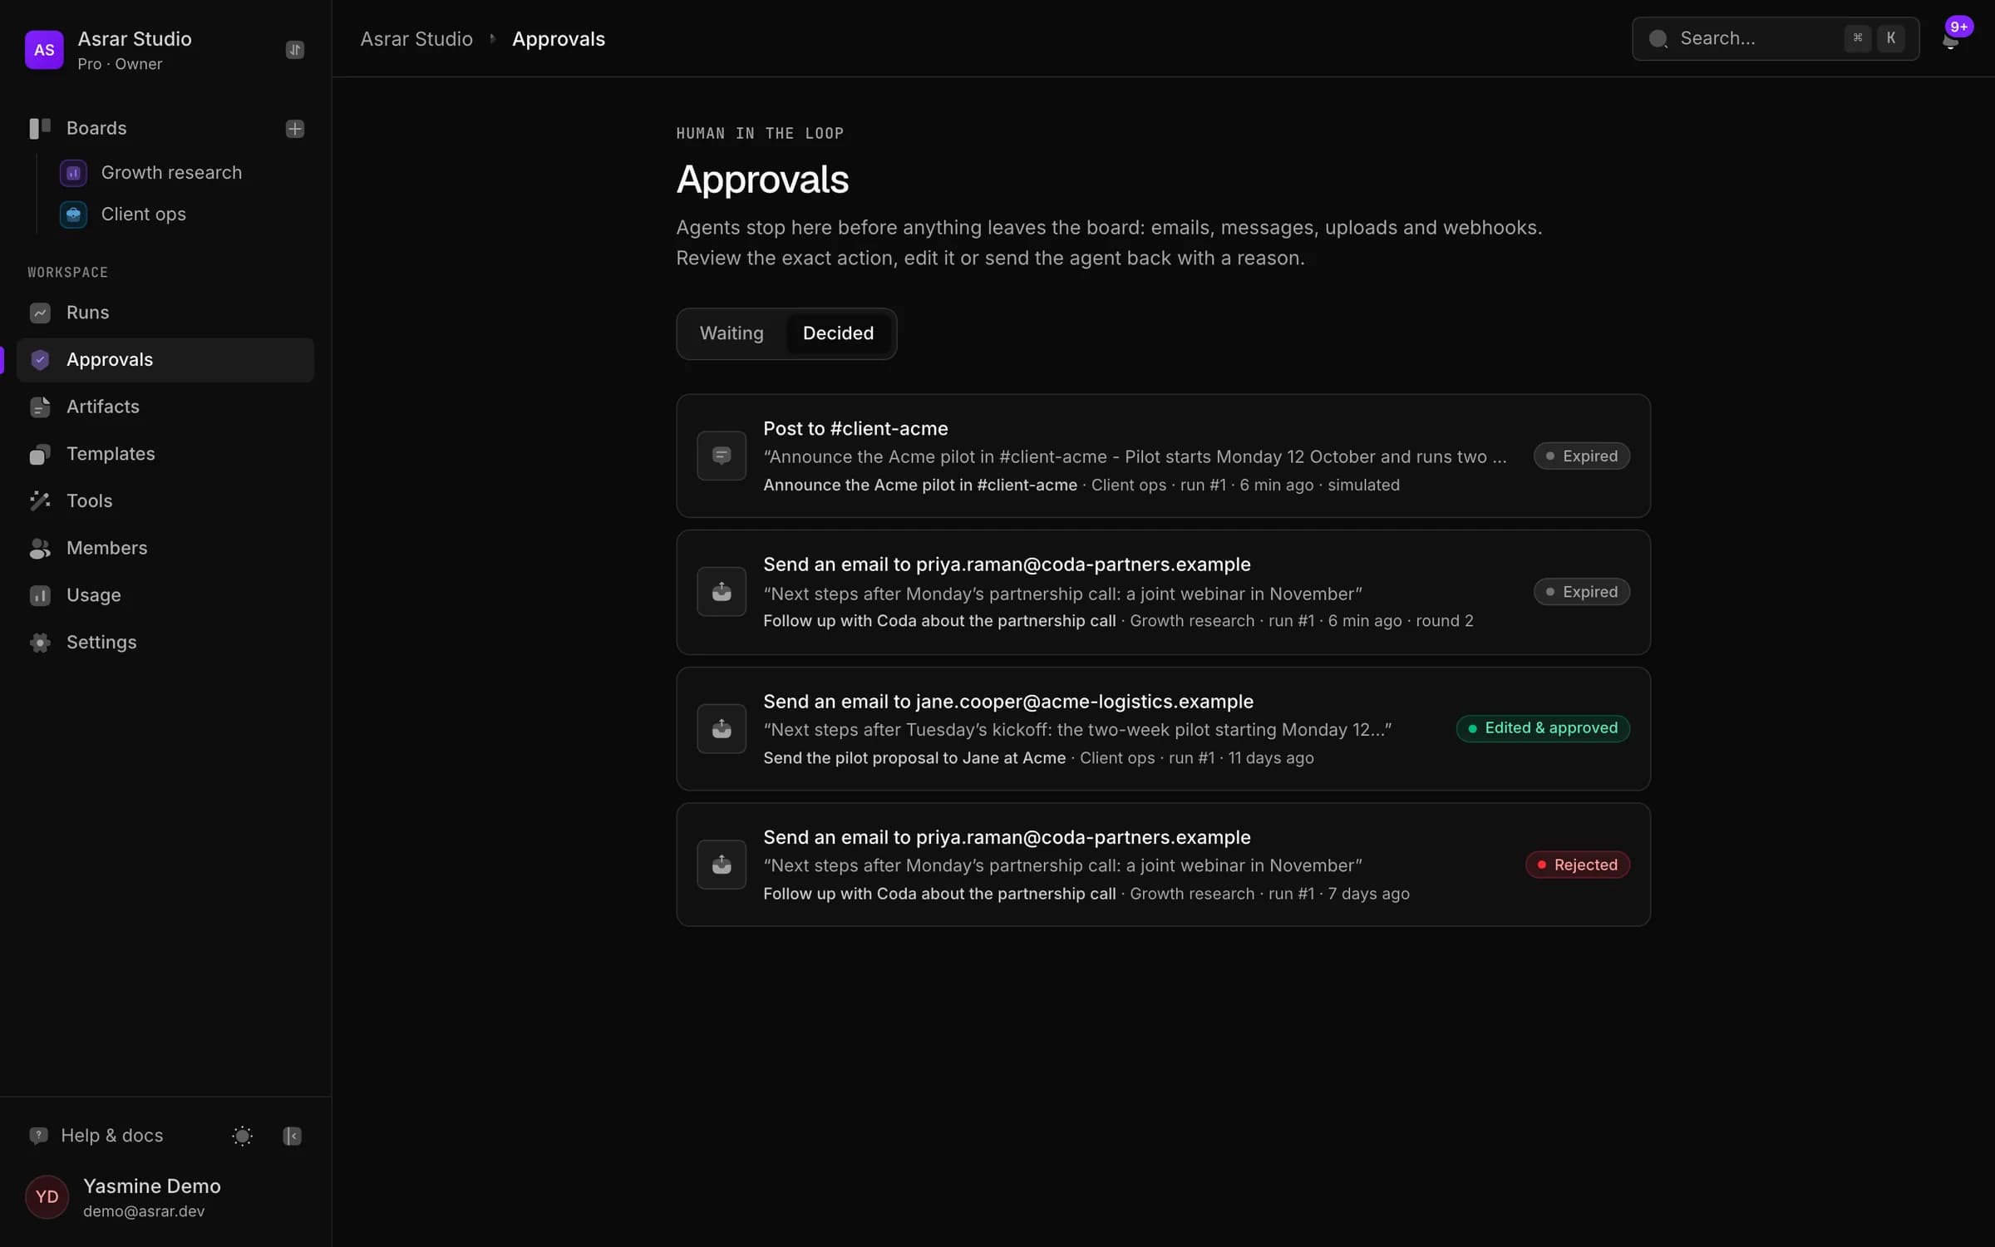The height and width of the screenshot is (1247, 1995).
Task: Click the AS workspace avatar
Action: tap(44, 50)
